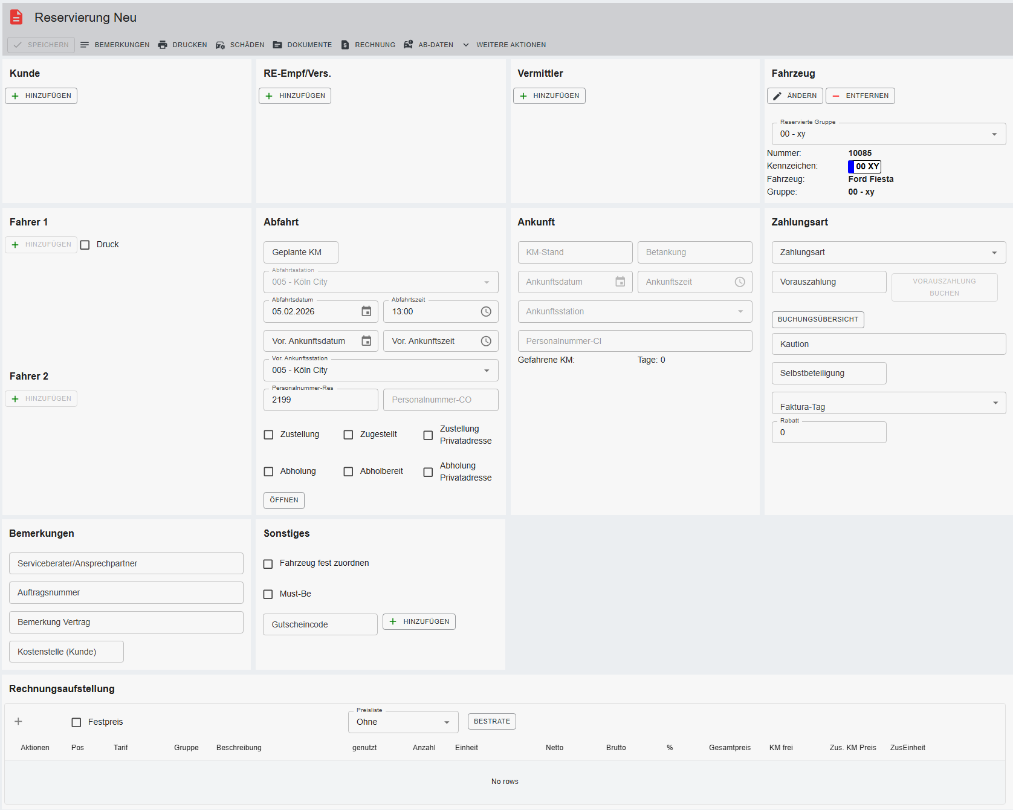Image resolution: width=1013 pixels, height=810 pixels.
Task: Click the Gutscheincode input field
Action: tap(320, 624)
